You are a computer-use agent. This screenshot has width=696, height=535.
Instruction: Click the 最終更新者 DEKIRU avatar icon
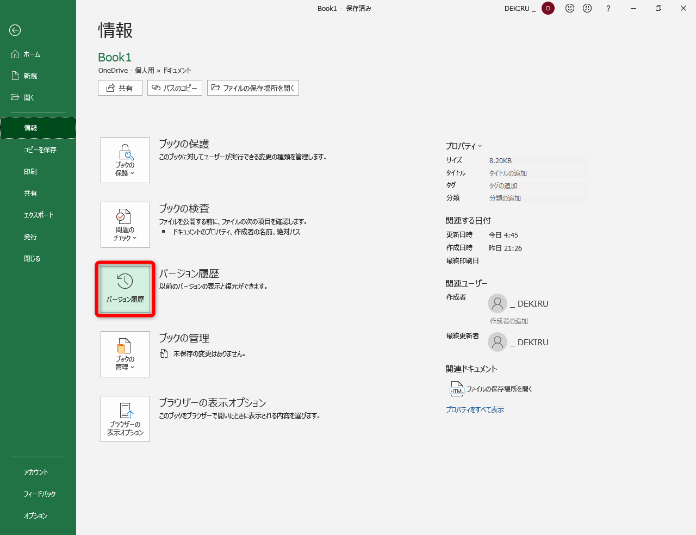tap(498, 342)
